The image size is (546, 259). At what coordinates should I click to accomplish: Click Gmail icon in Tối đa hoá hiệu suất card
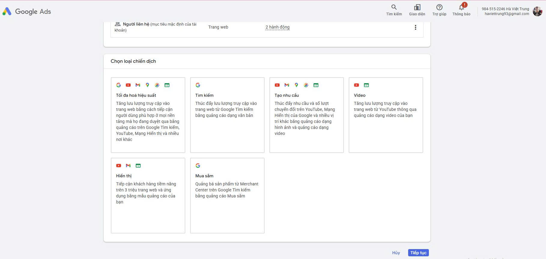138,85
